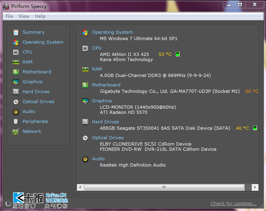Show Graphics details from sidebar
The width and height of the screenshot is (266, 211).
pos(33,82)
